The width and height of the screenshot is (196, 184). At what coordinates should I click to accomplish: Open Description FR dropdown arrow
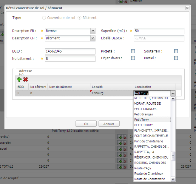coord(92,31)
